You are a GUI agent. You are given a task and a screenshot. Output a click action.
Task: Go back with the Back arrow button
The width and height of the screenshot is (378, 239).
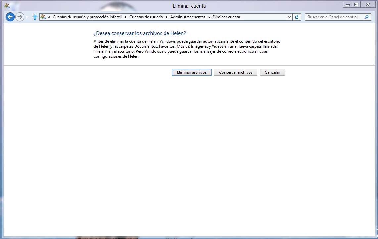[10, 17]
